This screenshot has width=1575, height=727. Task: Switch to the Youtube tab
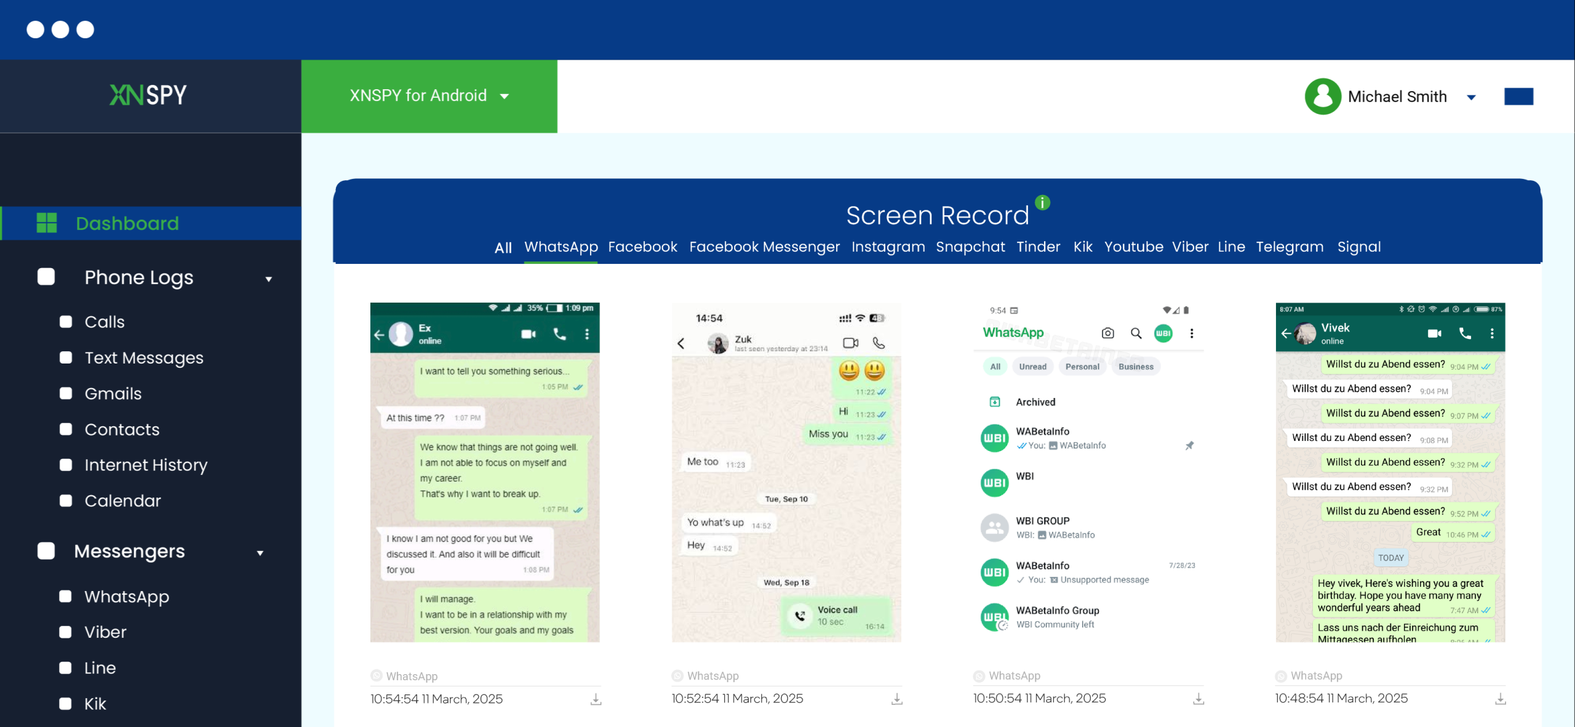(x=1134, y=247)
